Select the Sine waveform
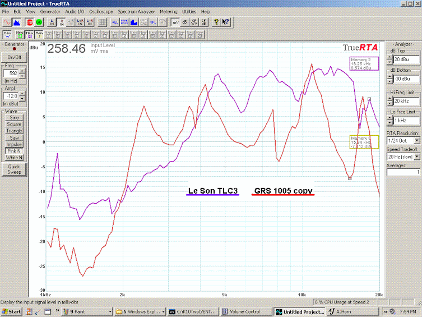The width and height of the screenshot is (422, 317). (14, 118)
